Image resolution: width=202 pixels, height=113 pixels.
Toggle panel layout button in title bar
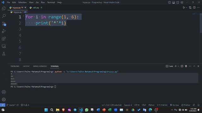click(174, 3)
